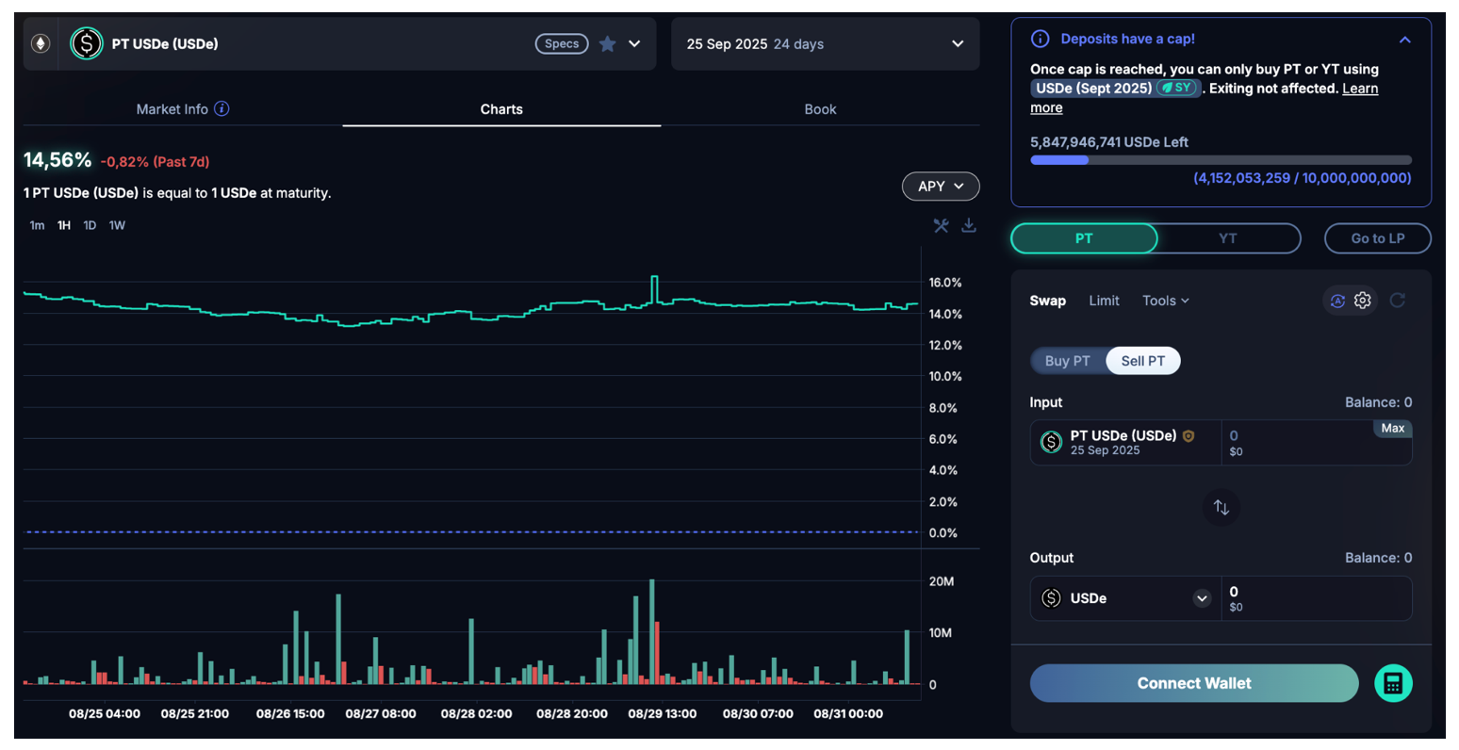Swap input and output arrows icon
This screenshot has height=750, width=1459.
[1221, 508]
